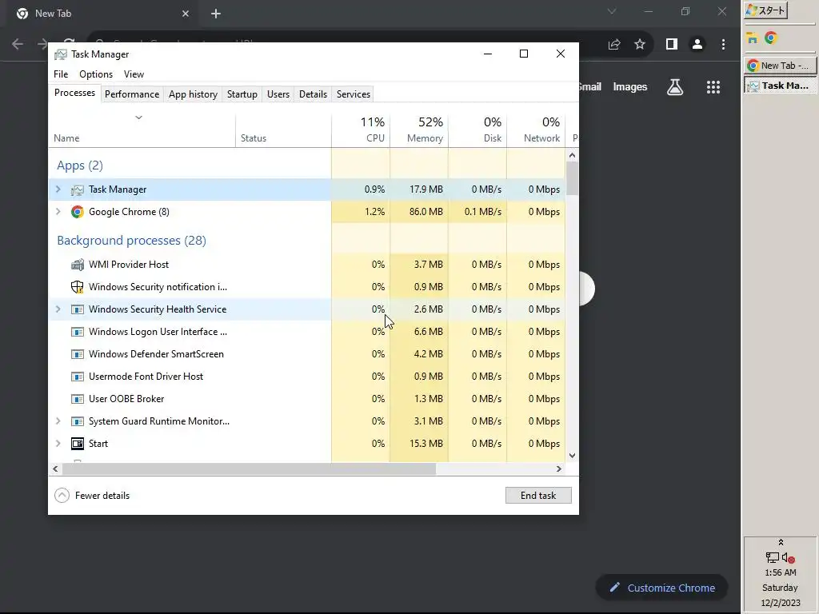Switch to the Performance tab
Viewport: 819px width, 614px height.
click(x=132, y=94)
